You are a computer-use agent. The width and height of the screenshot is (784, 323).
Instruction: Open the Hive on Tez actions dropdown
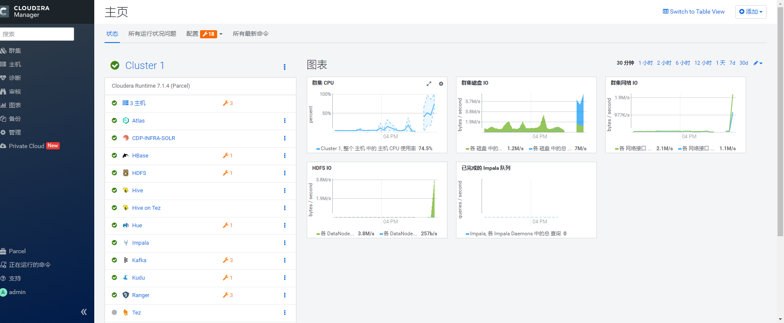(285, 208)
